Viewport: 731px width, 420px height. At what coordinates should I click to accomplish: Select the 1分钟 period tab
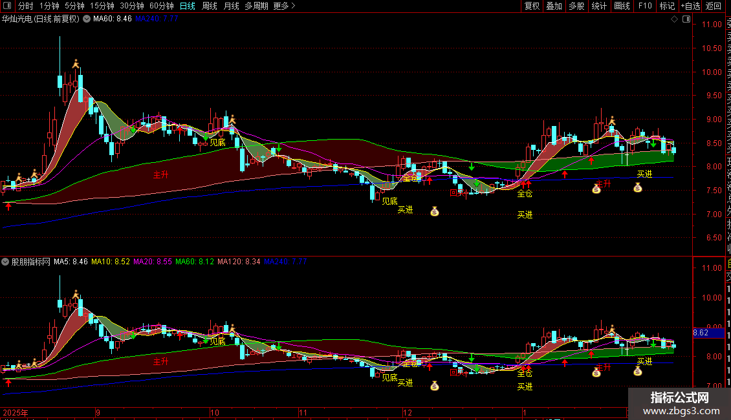(49, 6)
